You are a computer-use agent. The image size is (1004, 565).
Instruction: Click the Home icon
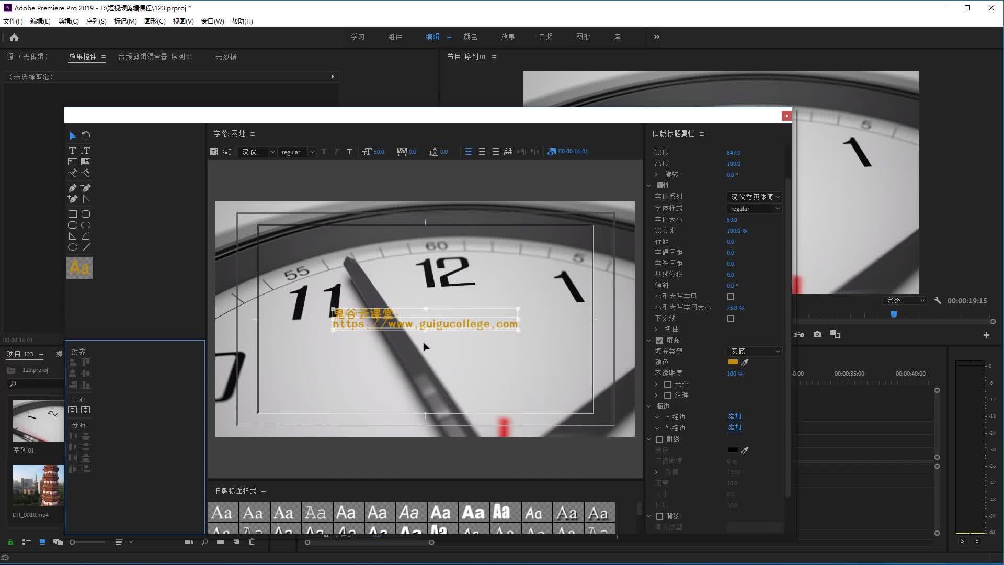(14, 38)
